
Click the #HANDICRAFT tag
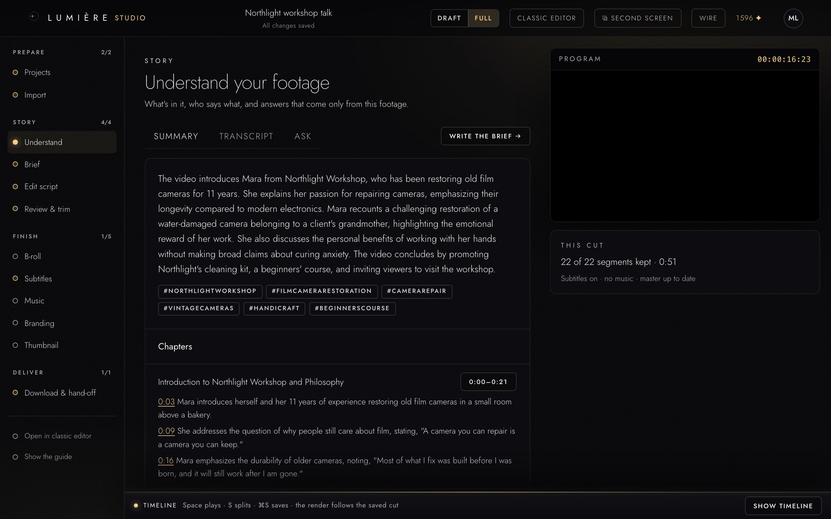[x=274, y=309]
